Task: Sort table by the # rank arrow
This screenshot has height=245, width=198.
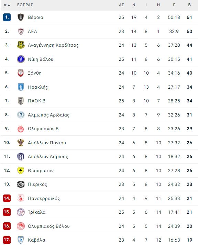Action: pyautogui.click(x=7, y=5)
